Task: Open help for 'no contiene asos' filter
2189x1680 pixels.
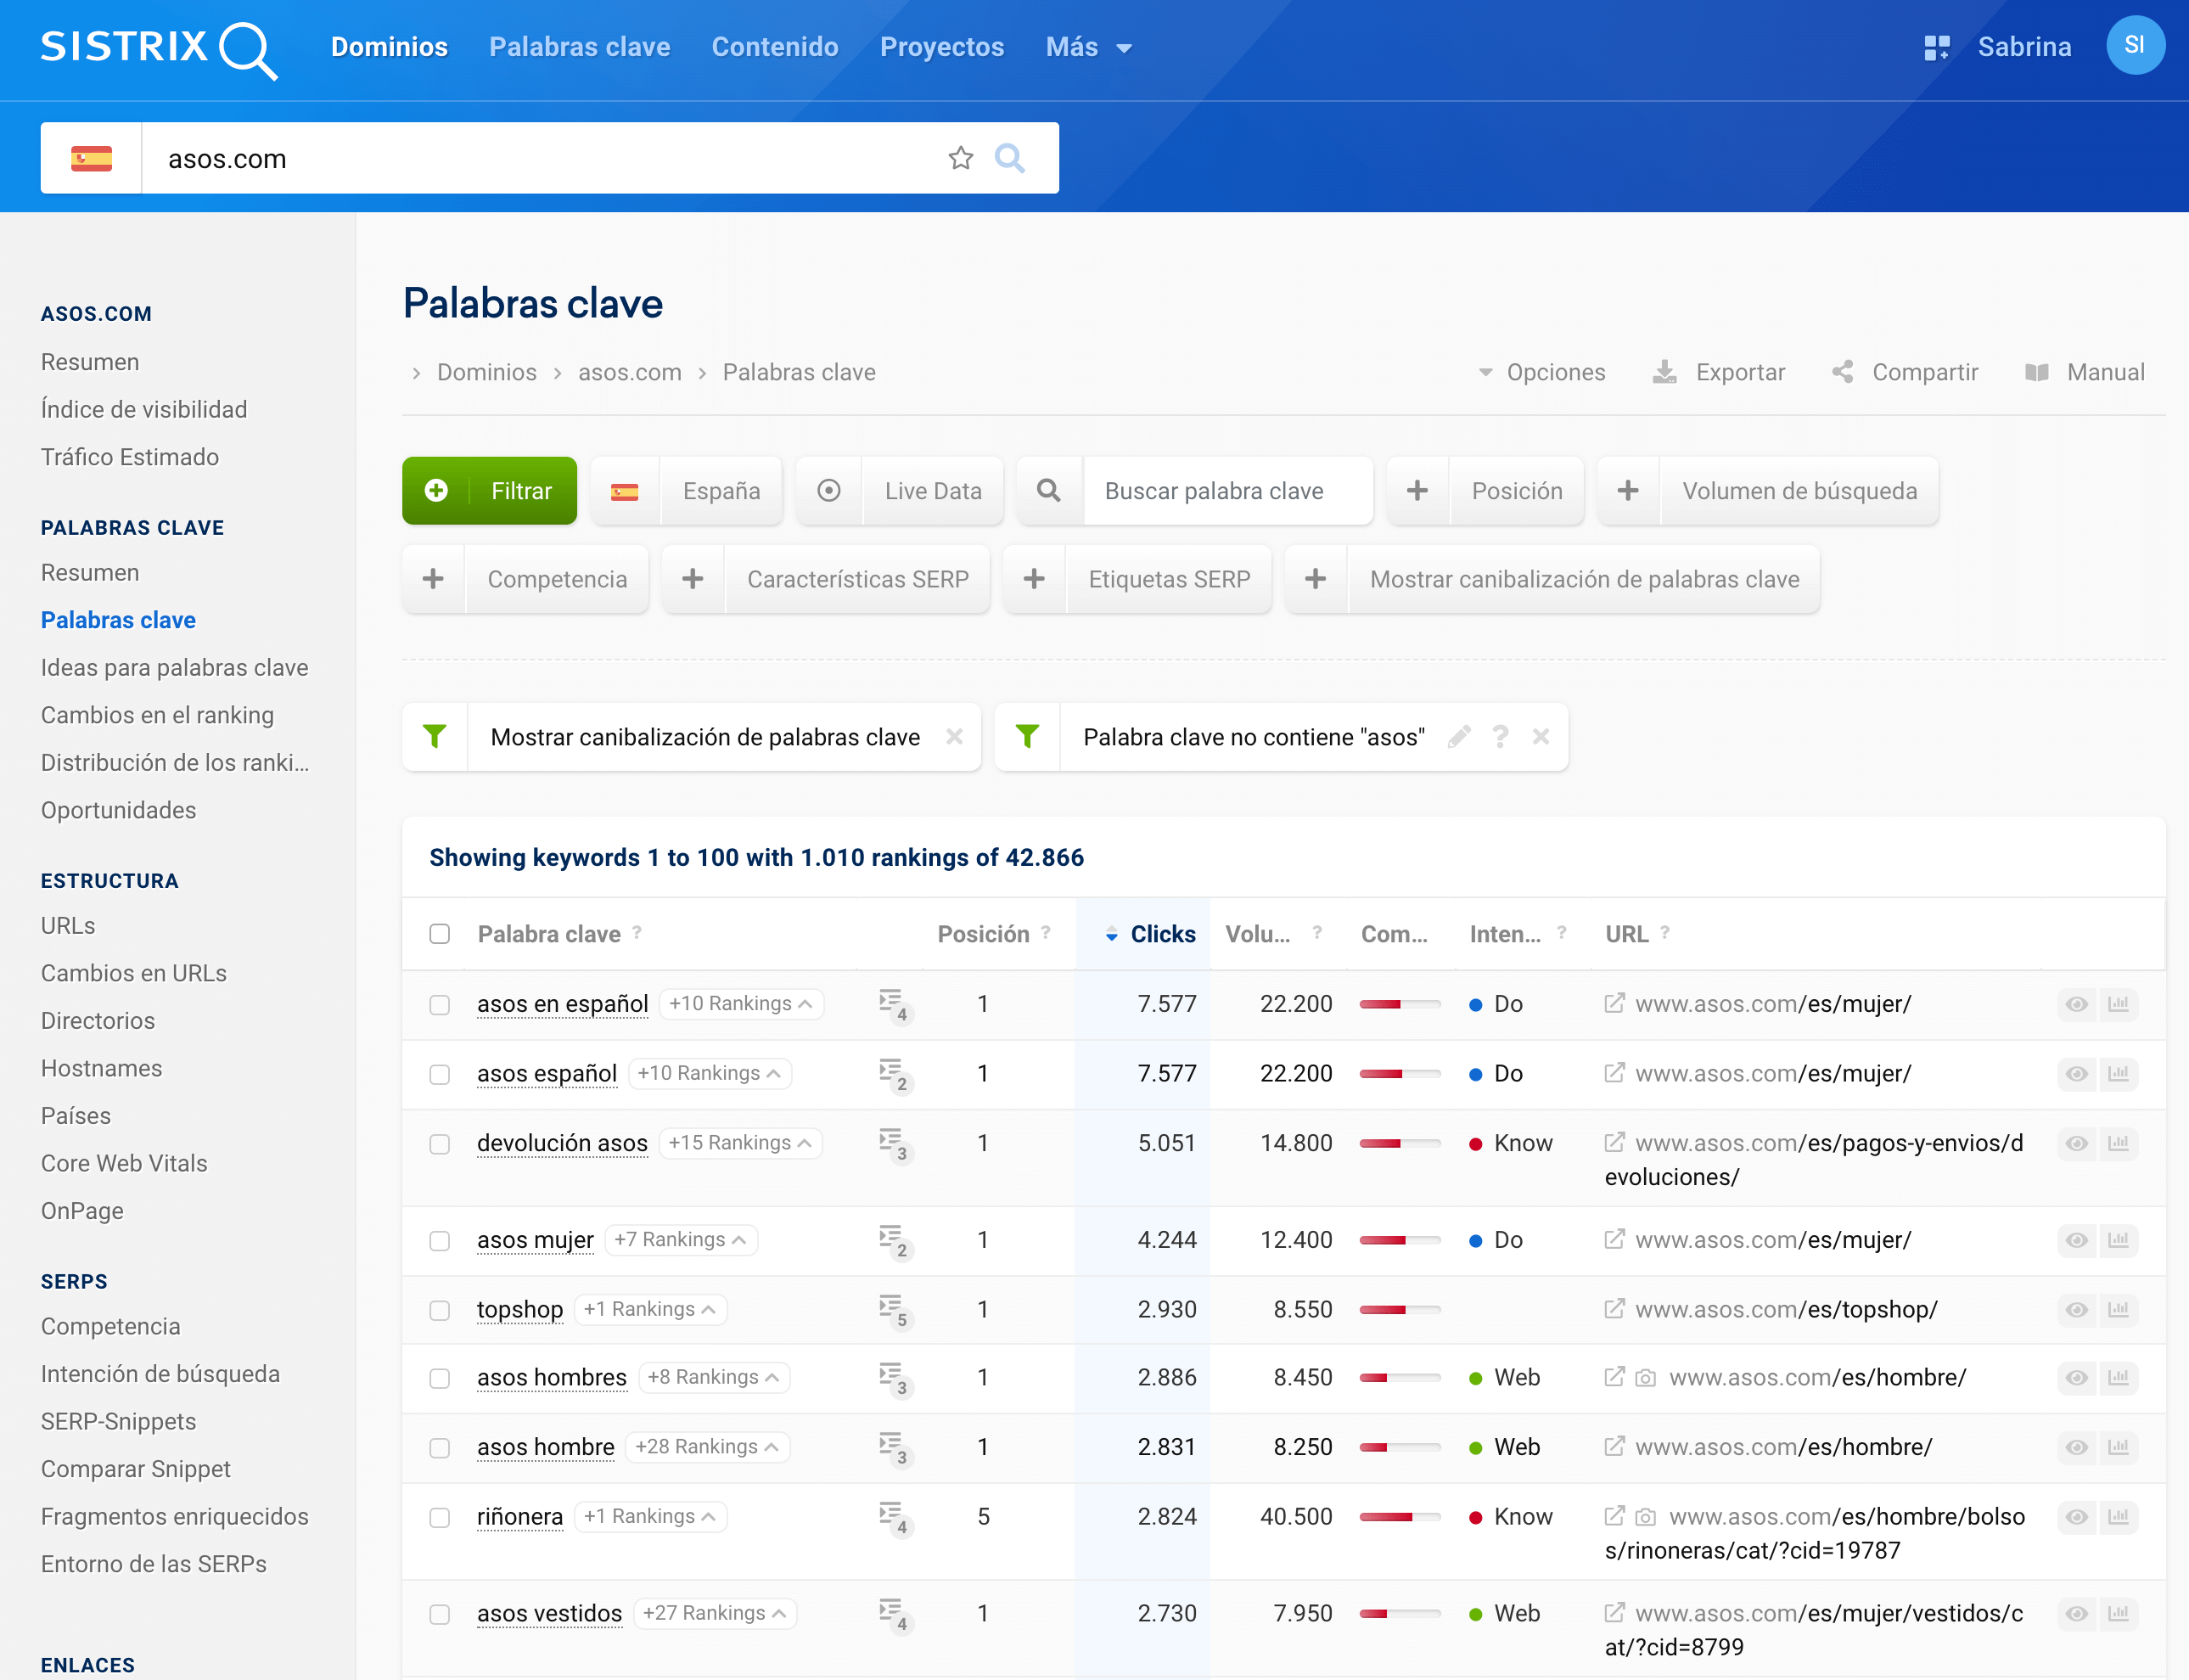Action: point(1500,737)
